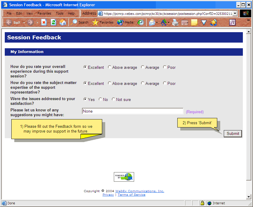253x207 pixels.
Task: Expand the Address bar URL dropdown
Action: (235, 13)
